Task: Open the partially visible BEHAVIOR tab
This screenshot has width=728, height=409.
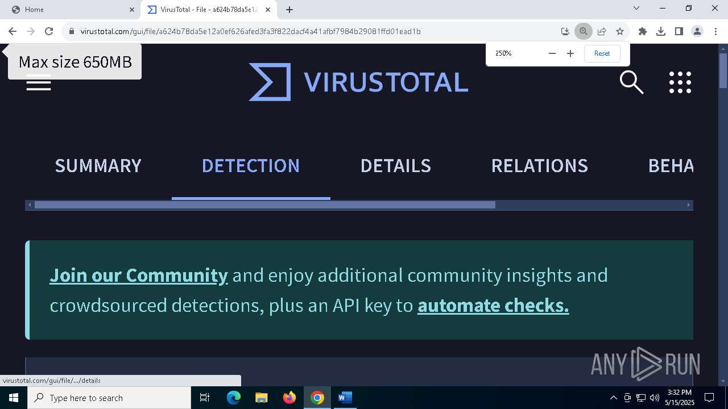Action: (671, 165)
